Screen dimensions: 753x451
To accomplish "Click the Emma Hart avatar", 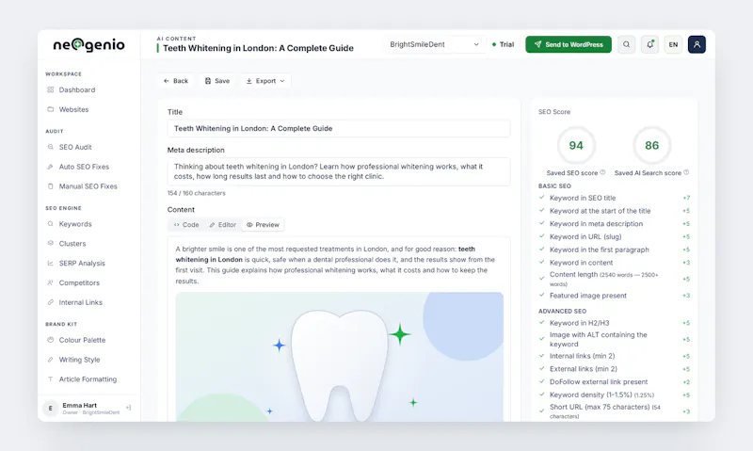I will tap(51, 409).
